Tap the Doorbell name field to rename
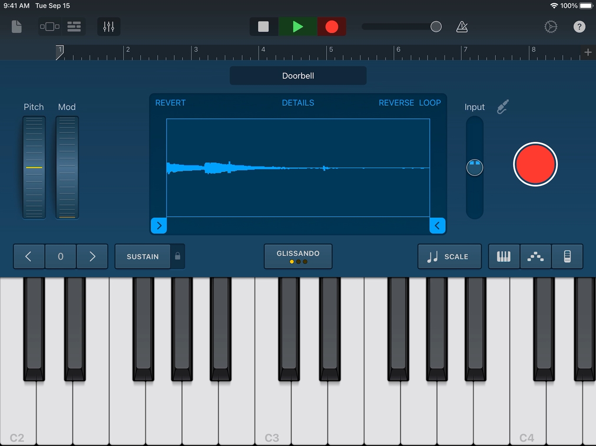Viewport: 596px width, 446px height. click(298, 75)
